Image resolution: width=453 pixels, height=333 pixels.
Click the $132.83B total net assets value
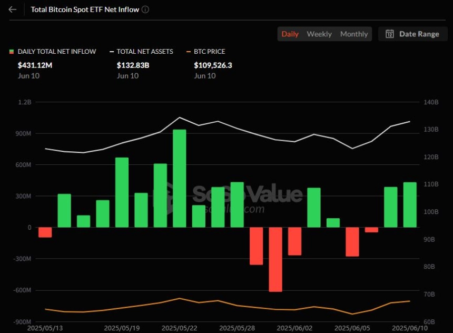133,65
